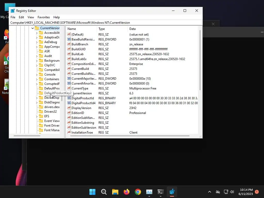264x198 pixels.
Task: Open the Favorites menu
Action: pyautogui.click(x=44, y=17)
